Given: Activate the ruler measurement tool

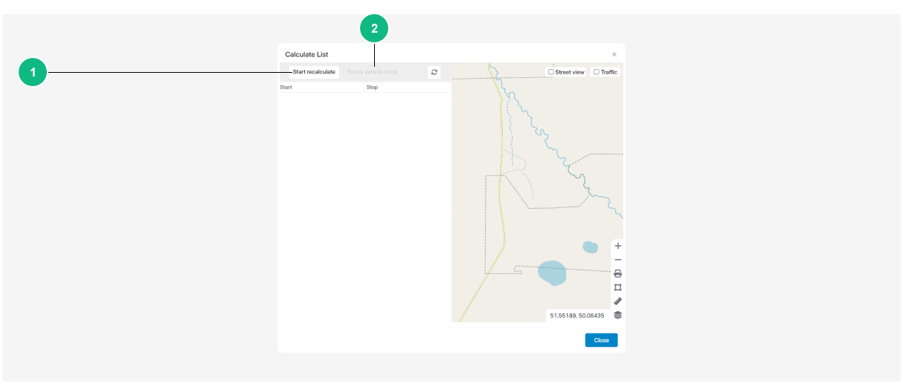Looking at the screenshot, I should coord(617,301).
